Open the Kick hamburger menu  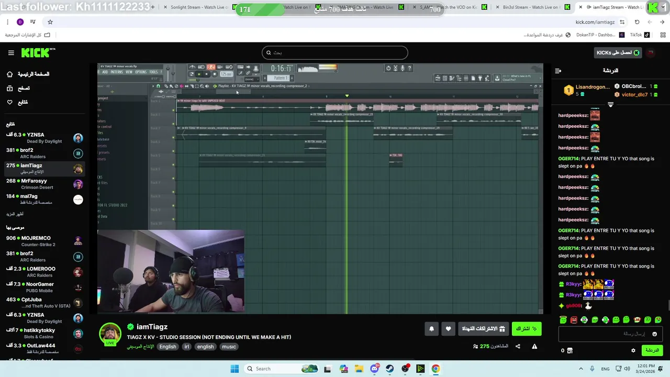click(11, 52)
